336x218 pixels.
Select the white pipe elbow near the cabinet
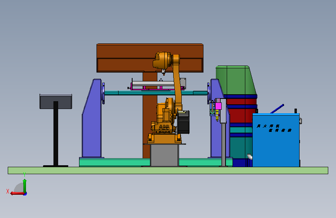click(x=250, y=156)
